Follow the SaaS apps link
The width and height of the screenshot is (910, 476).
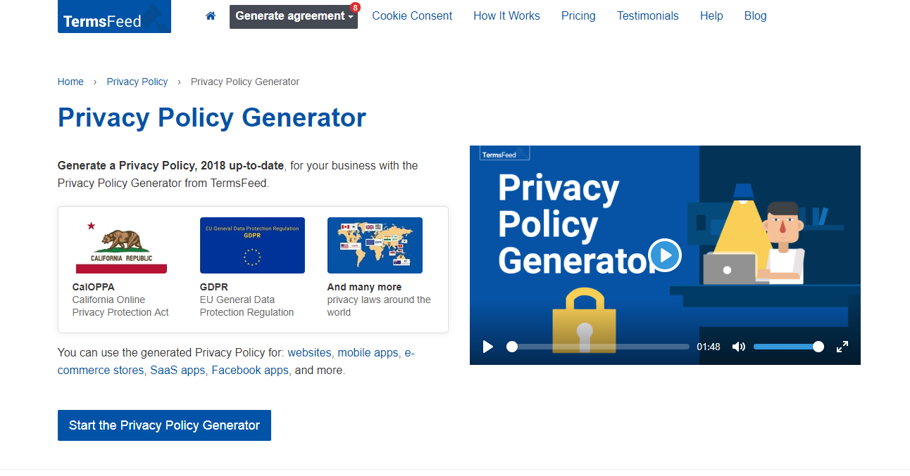pos(177,370)
